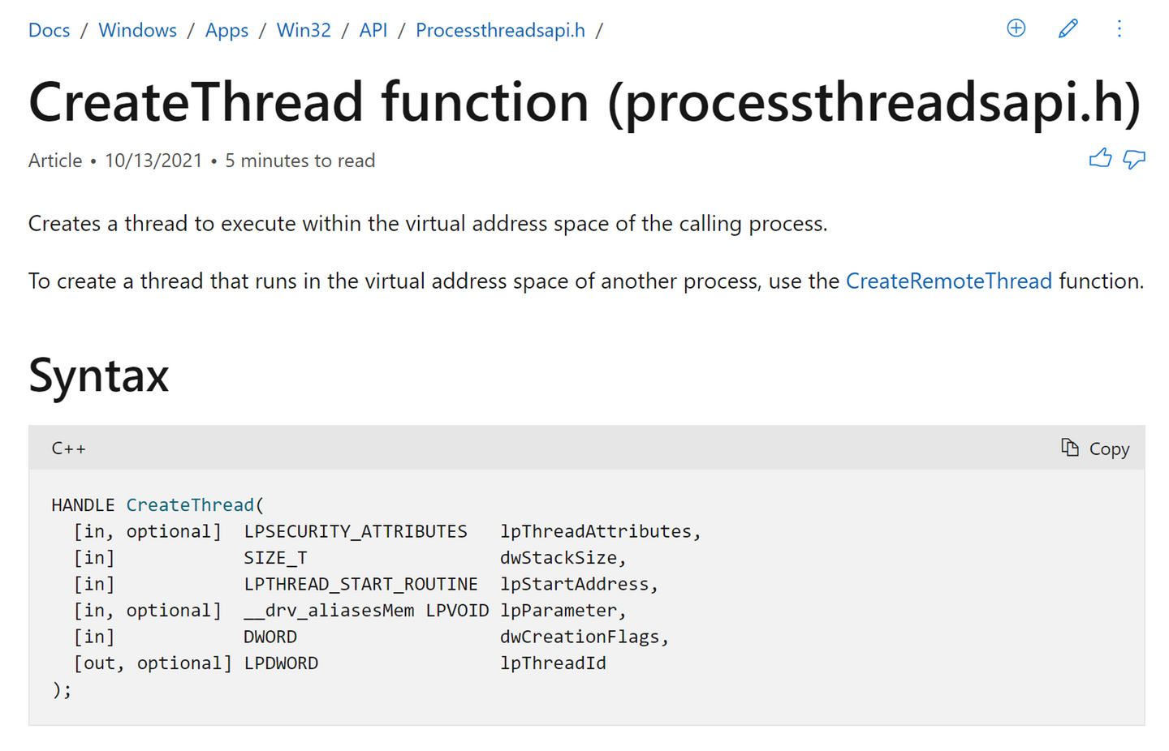The image size is (1169, 751).
Task: Open the Processthreadsapi.h breadcrumb
Action: pyautogui.click(x=500, y=30)
